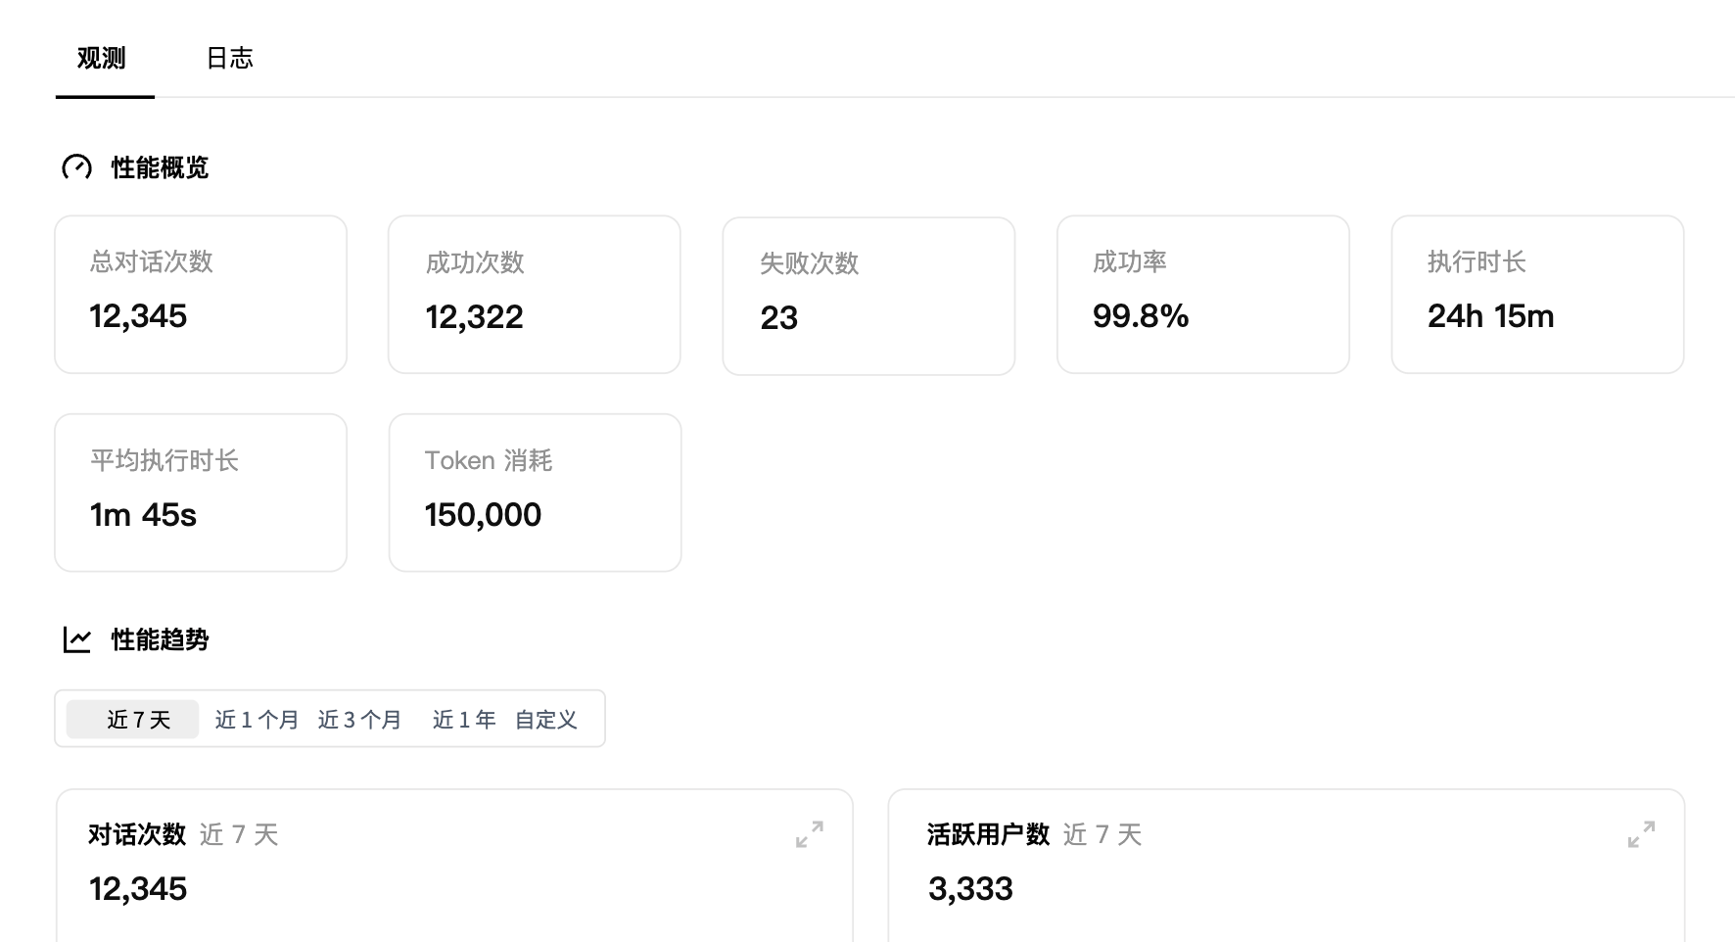This screenshot has height=942, width=1735.
Task: Click the 对话次数 chart title
Action: pos(137,834)
